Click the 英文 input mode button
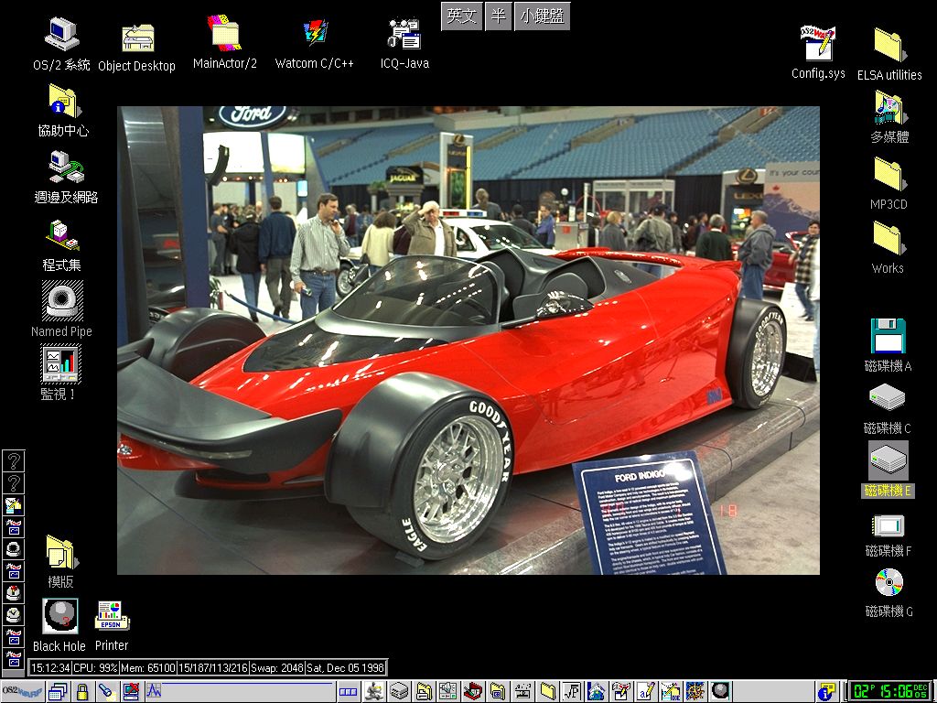 (461, 16)
